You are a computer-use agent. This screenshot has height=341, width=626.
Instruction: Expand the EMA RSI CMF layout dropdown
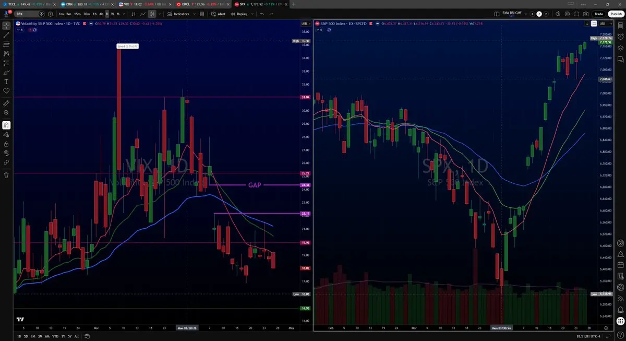pyautogui.click(x=526, y=14)
